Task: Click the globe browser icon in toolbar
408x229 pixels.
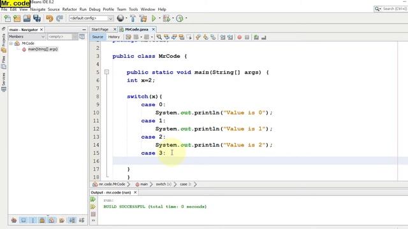Action: click(120, 18)
